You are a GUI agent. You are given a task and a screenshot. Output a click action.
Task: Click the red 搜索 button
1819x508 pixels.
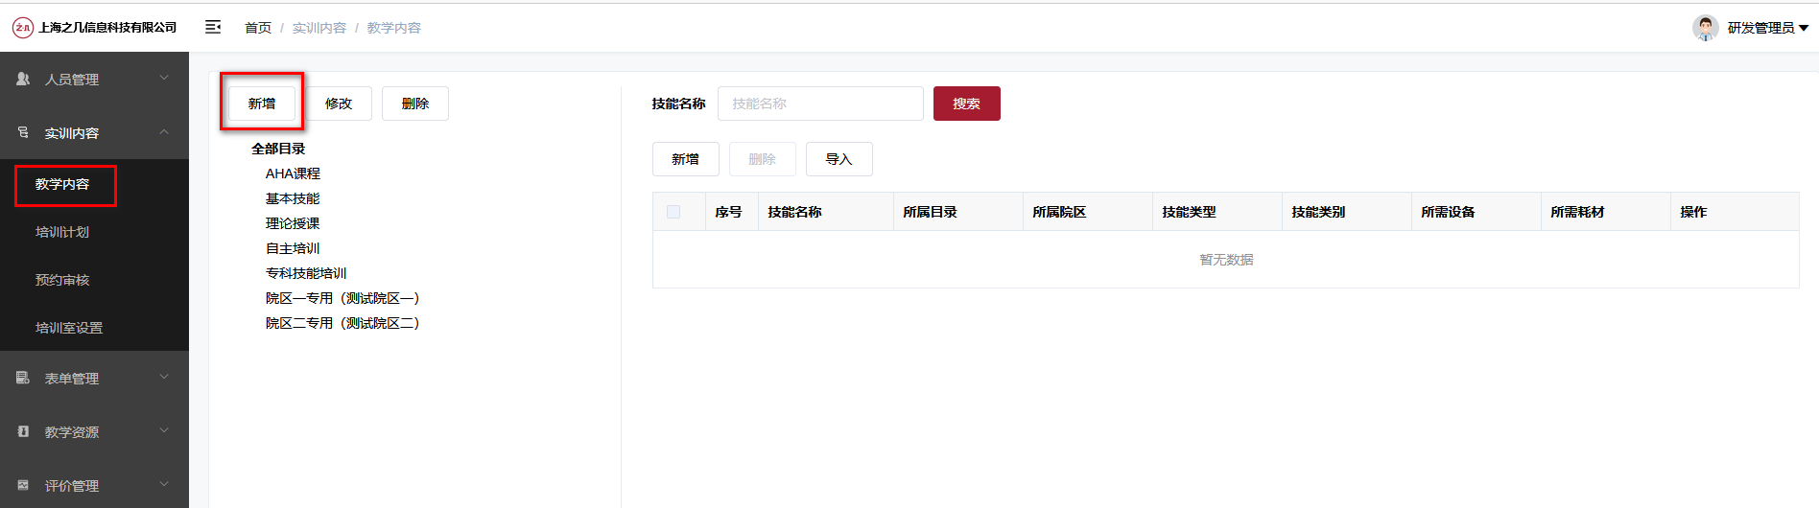pos(967,104)
